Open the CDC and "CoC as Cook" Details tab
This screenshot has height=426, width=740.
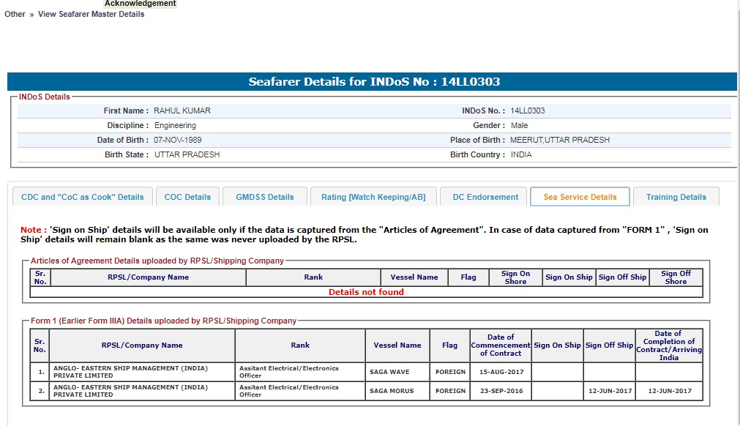[x=83, y=197]
